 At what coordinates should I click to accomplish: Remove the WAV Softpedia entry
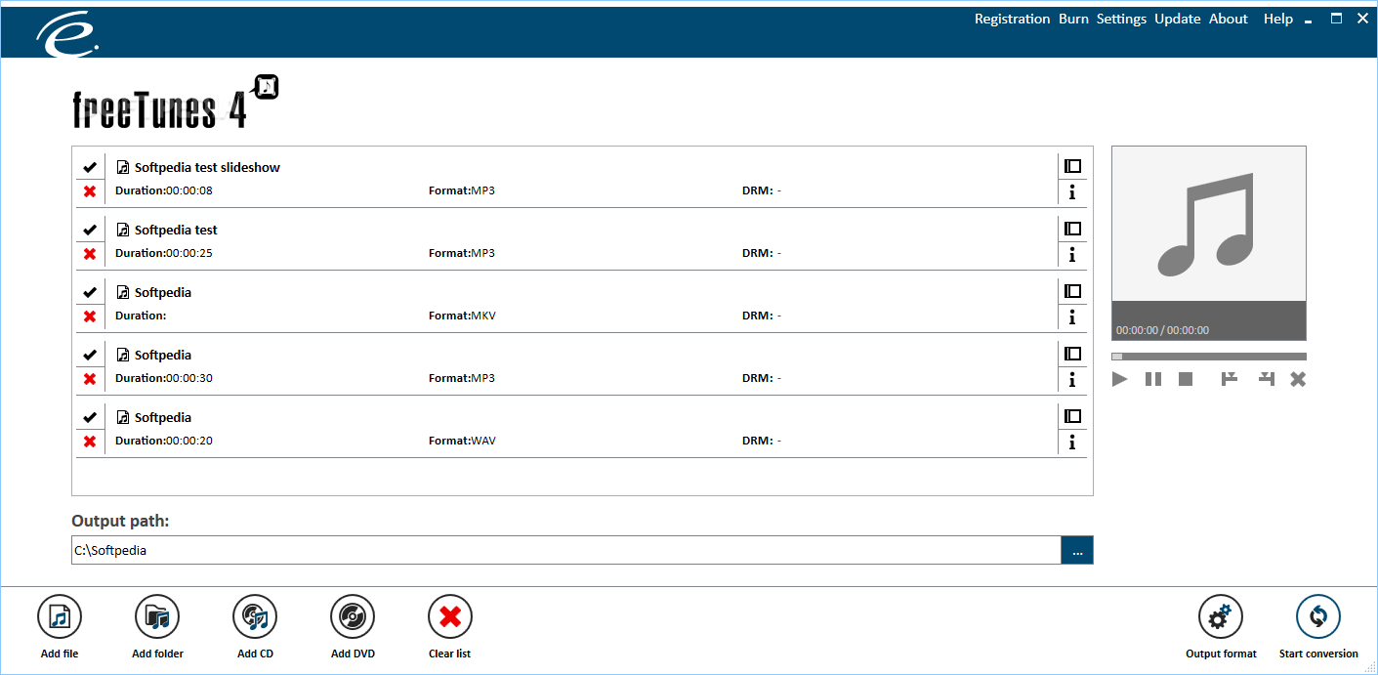(90, 442)
